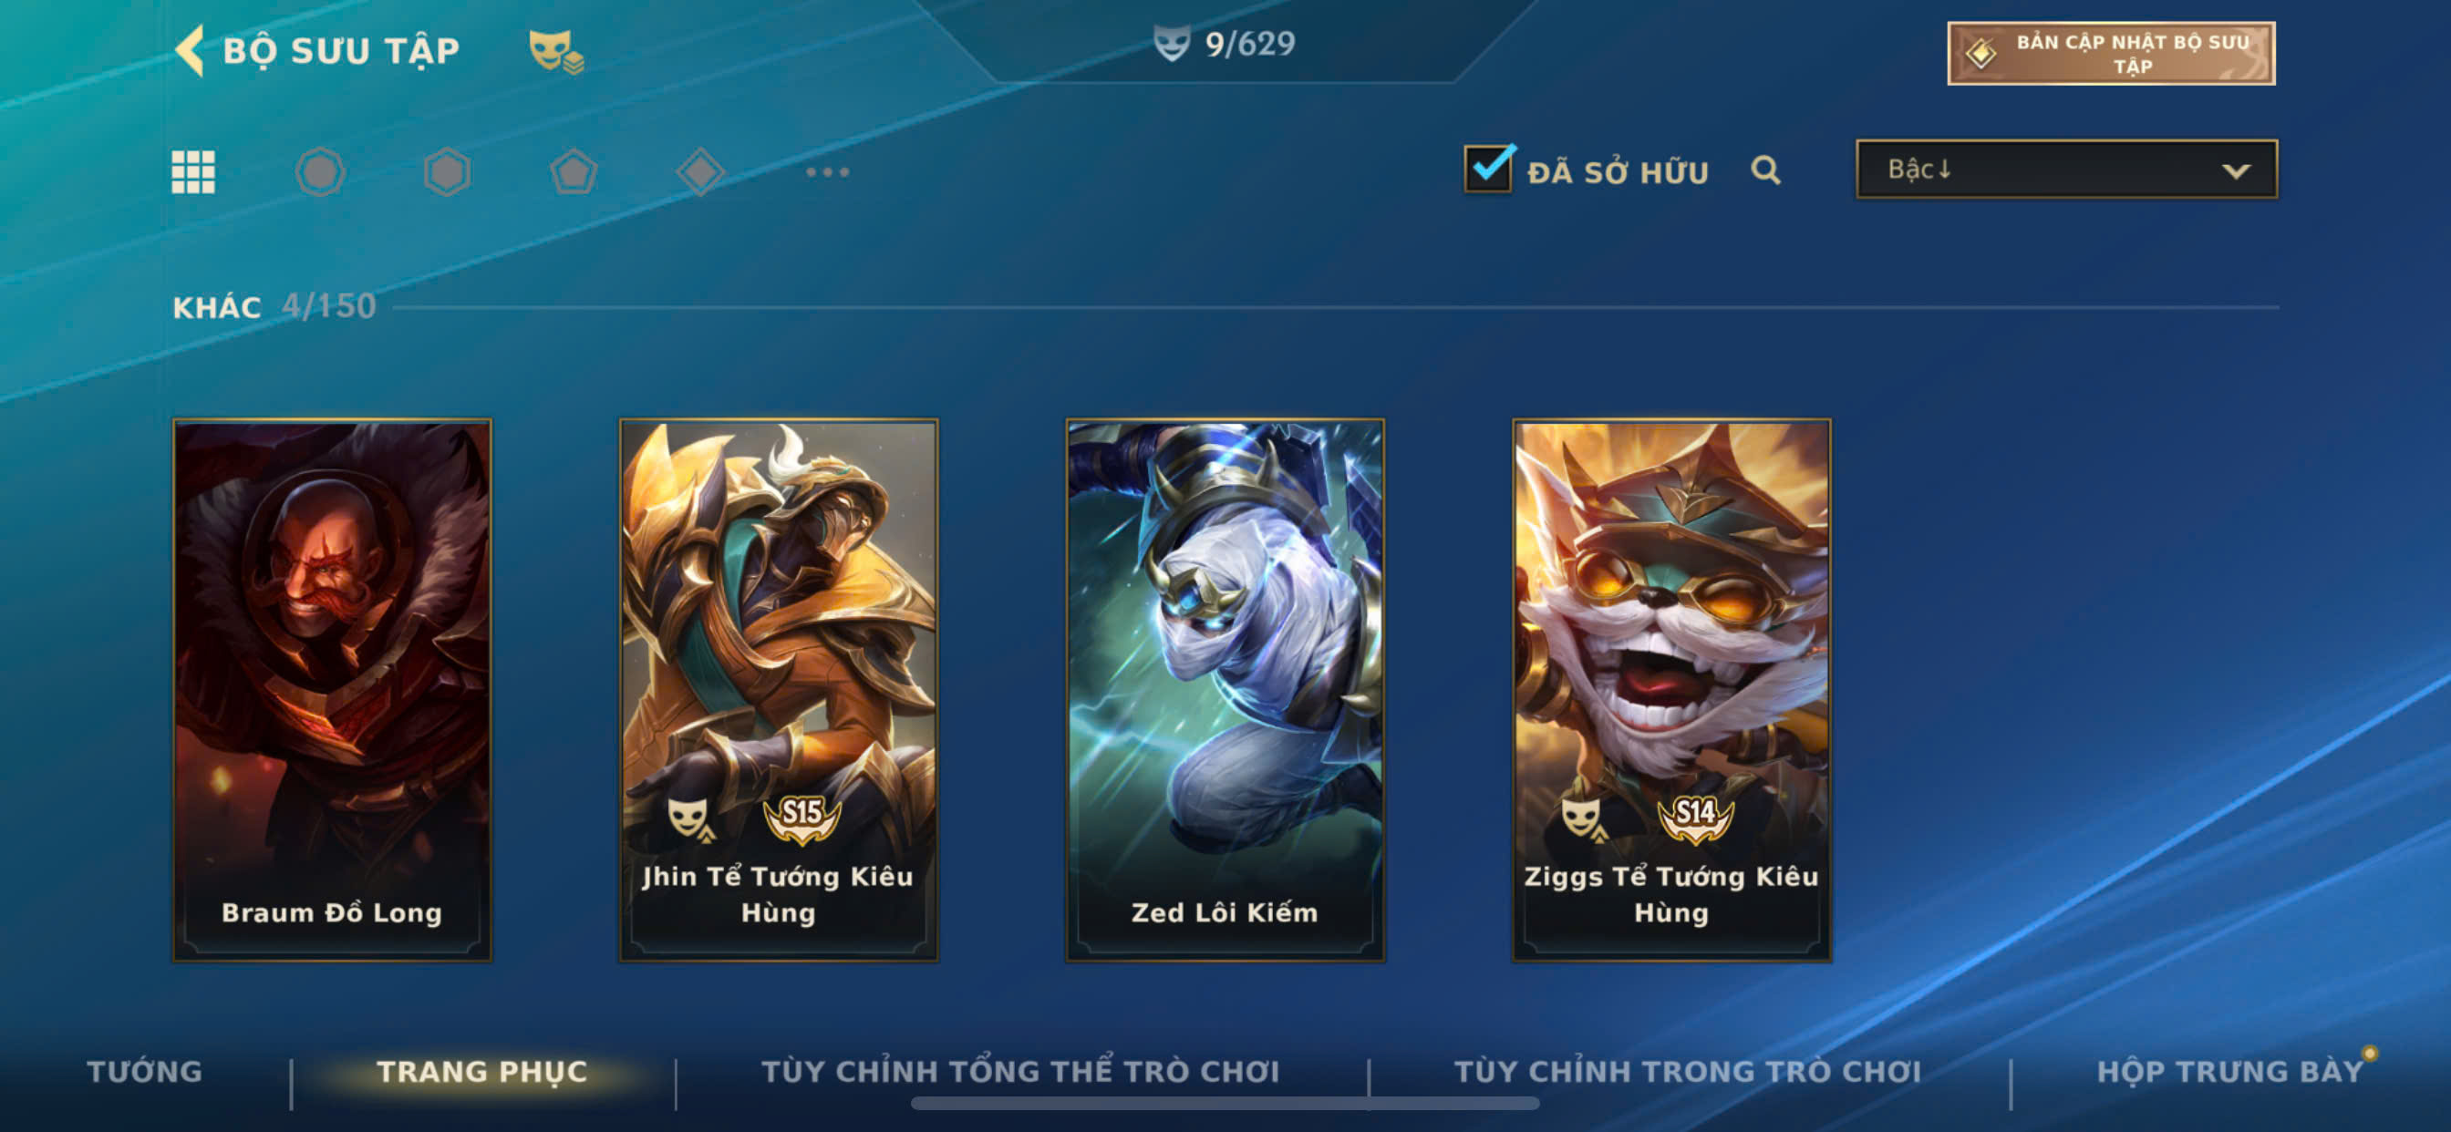Click the S15 badge on Jhin card
The width and height of the screenshot is (2451, 1132).
coord(802,818)
